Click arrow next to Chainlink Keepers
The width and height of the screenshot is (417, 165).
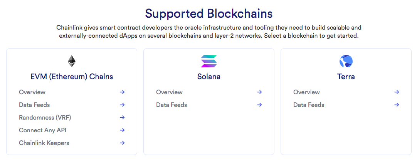tap(122, 143)
